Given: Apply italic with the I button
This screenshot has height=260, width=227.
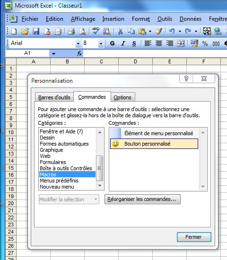Looking at the screenshot, I should click(x=123, y=43).
